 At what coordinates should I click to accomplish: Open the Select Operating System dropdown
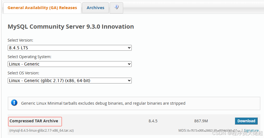click(70, 64)
